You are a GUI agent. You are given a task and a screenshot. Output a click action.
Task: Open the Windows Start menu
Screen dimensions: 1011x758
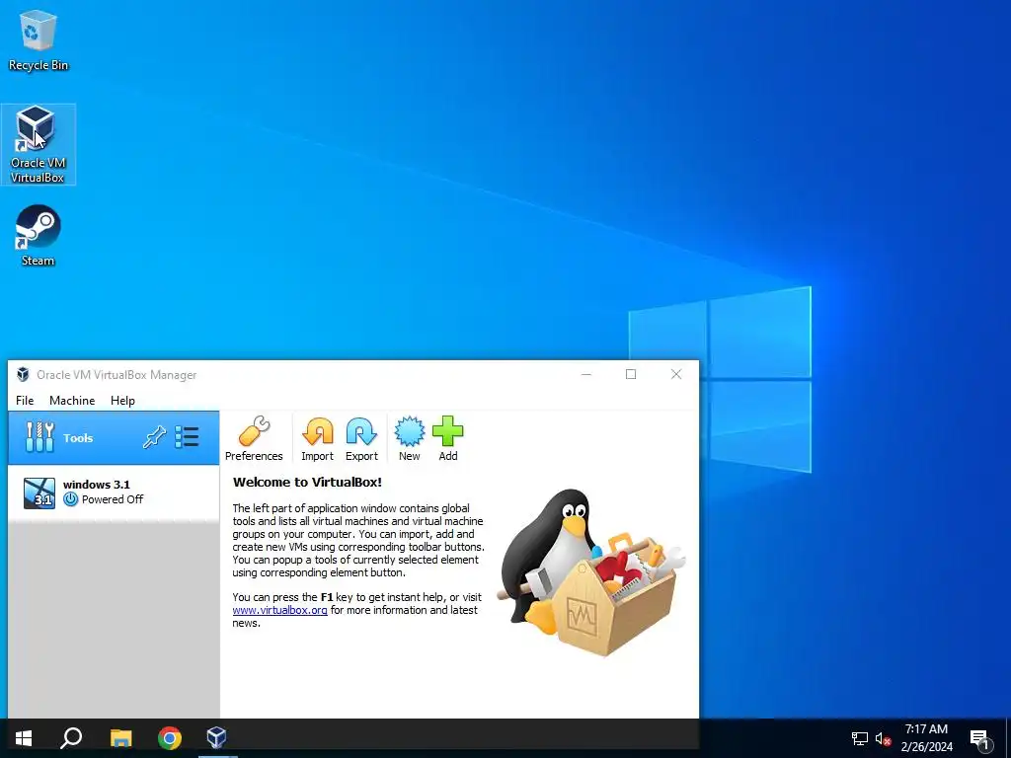click(x=24, y=738)
